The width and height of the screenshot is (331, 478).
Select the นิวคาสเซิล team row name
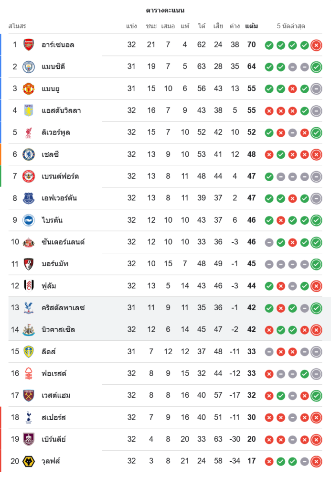[x=58, y=330]
